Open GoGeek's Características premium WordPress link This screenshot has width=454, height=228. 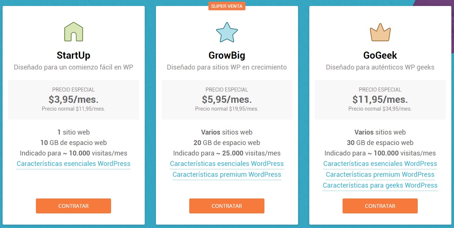click(380, 175)
